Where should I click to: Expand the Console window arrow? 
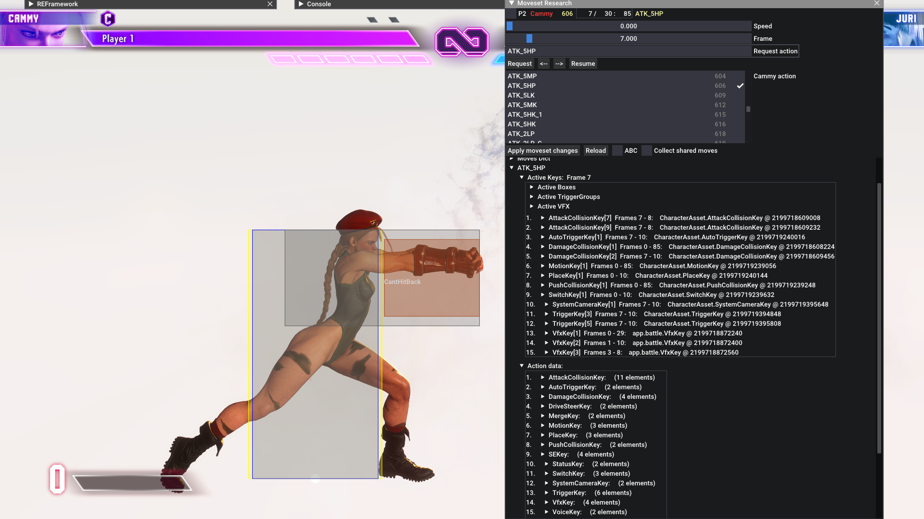[301, 4]
